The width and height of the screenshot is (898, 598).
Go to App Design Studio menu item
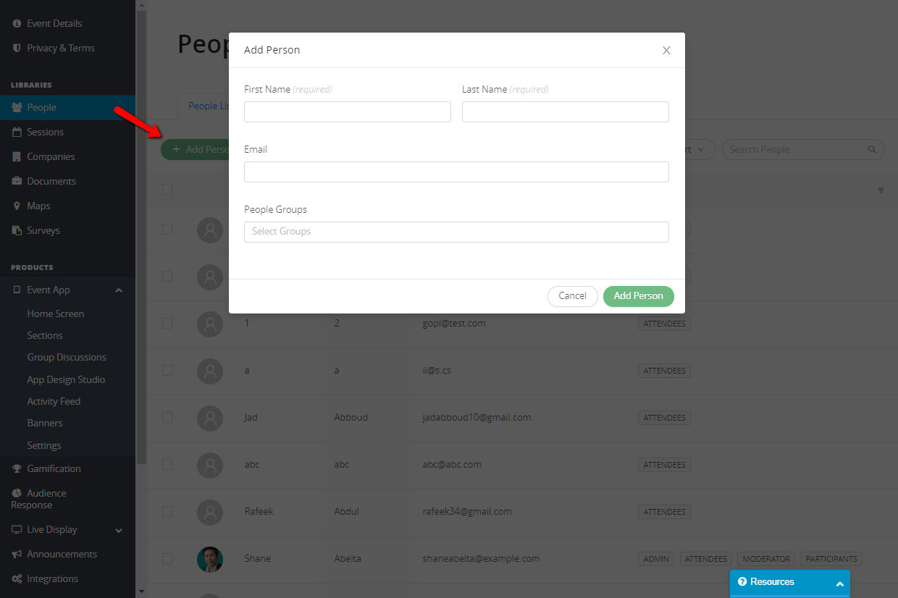click(66, 379)
